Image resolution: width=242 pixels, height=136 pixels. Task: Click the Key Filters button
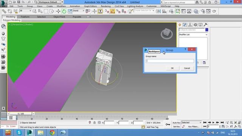coord(194,127)
